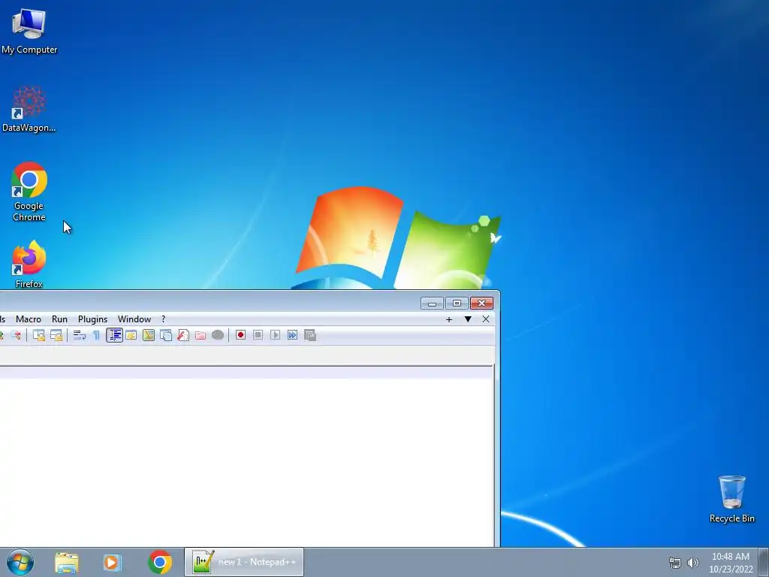The height and width of the screenshot is (577, 769).
Task: Minimize the Notepad++ window
Action: (x=432, y=304)
